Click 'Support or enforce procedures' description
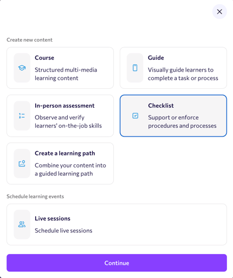The image size is (233, 278). point(182,121)
